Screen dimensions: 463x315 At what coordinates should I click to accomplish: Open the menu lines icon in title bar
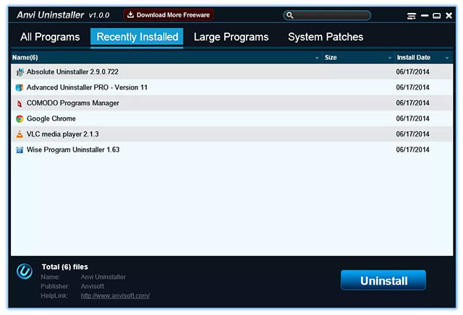(412, 16)
